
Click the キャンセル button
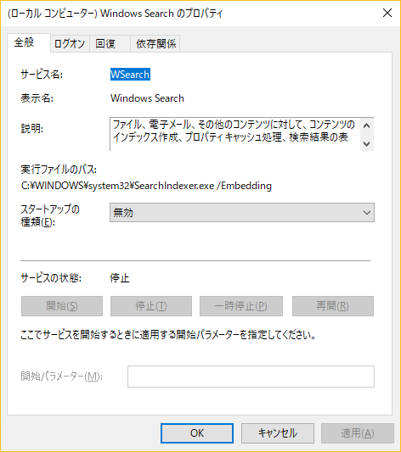278,433
